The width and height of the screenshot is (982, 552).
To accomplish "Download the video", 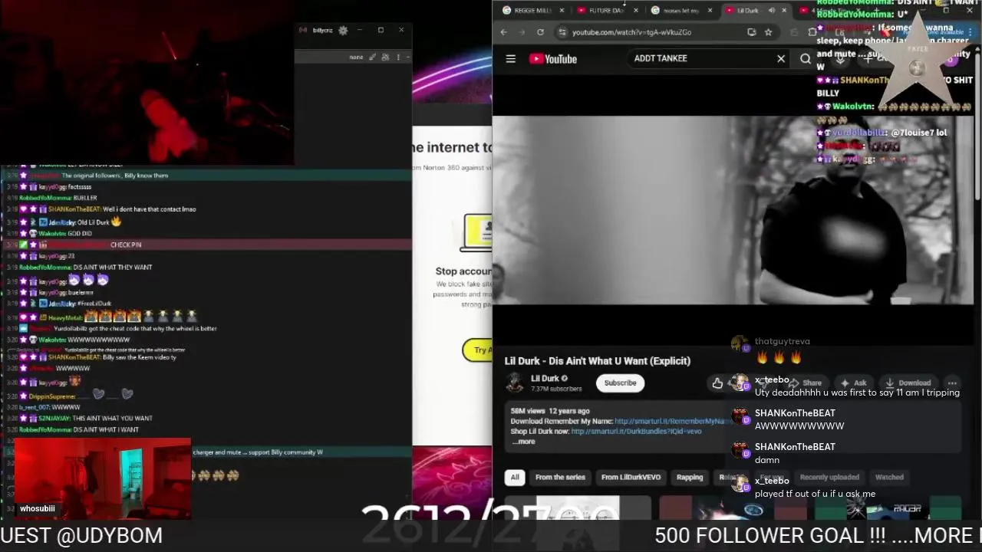I will [908, 383].
